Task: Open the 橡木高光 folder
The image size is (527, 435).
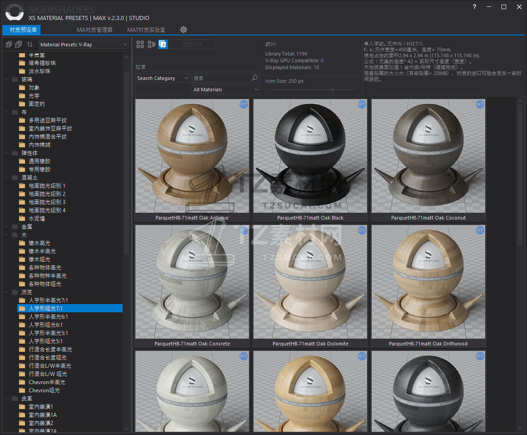Action: [40, 243]
